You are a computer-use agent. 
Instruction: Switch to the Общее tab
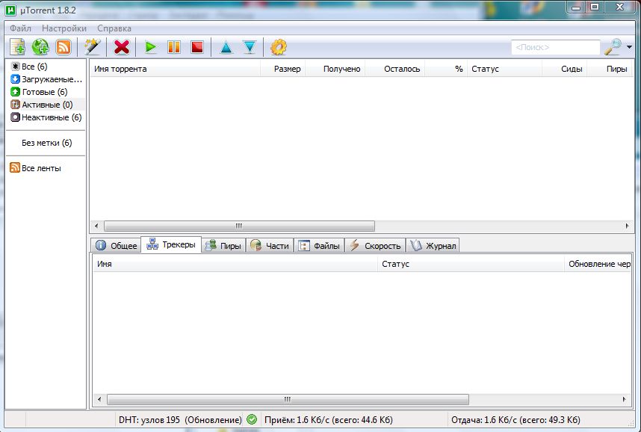point(116,245)
